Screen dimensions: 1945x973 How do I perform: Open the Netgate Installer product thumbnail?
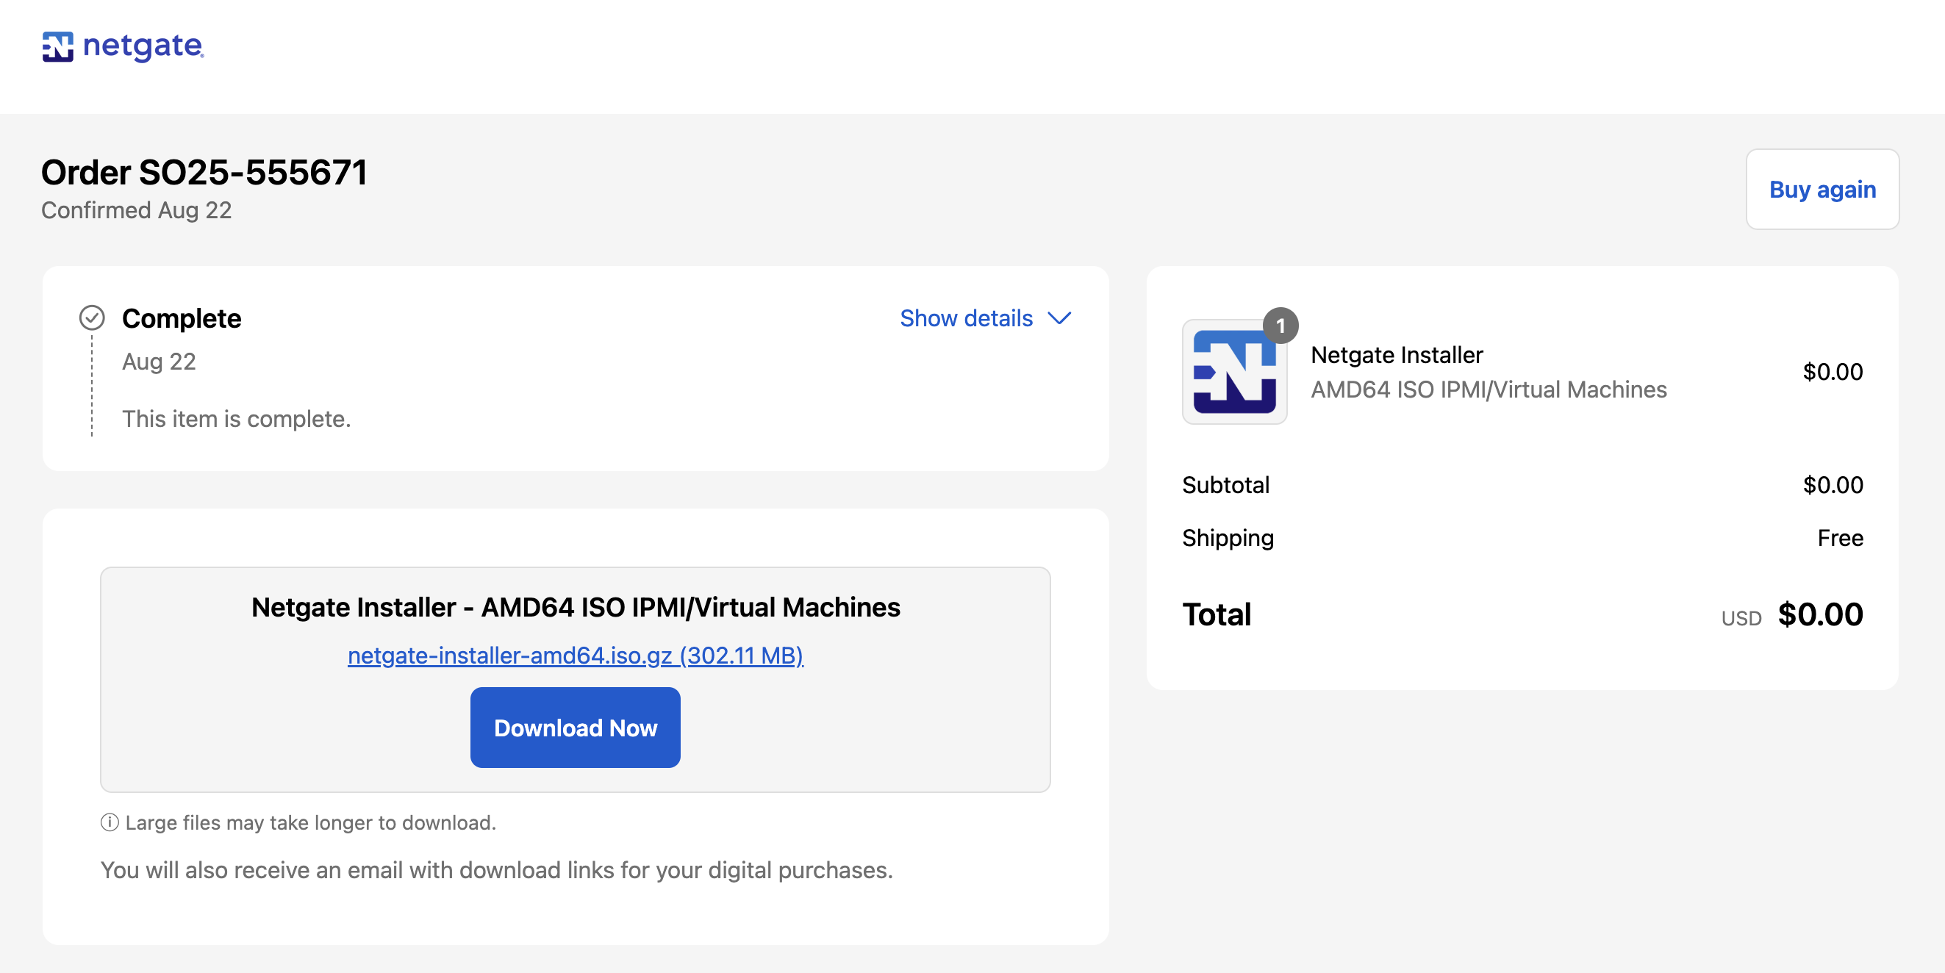click(1234, 372)
